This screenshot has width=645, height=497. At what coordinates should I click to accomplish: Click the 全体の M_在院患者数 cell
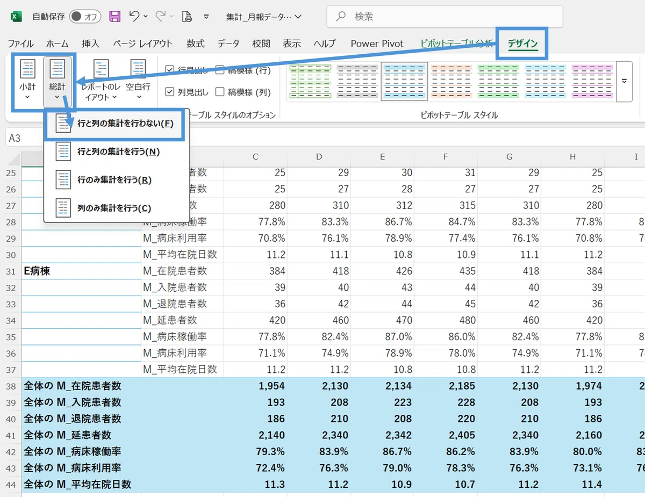pyautogui.click(x=81, y=386)
